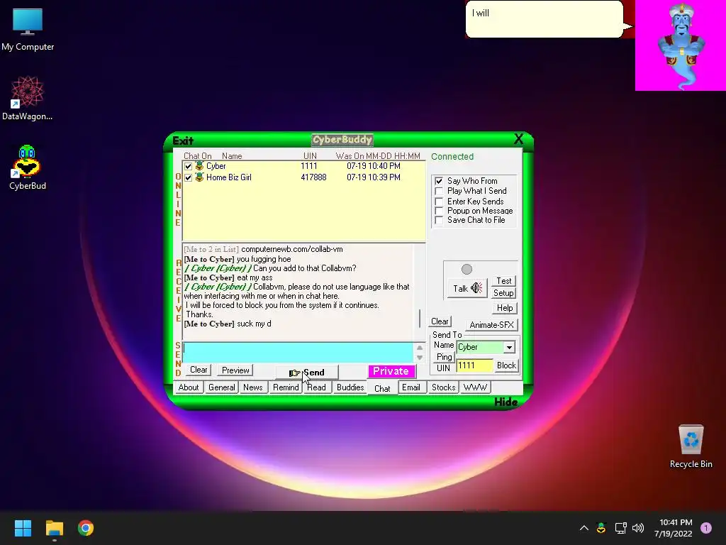Image resolution: width=726 pixels, height=545 pixels.
Task: Open the About tab
Action: click(x=189, y=387)
